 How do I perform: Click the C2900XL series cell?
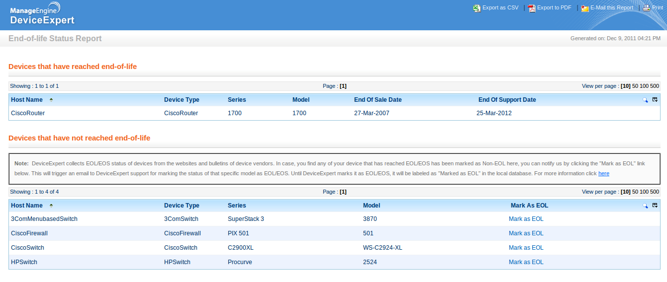(240, 248)
